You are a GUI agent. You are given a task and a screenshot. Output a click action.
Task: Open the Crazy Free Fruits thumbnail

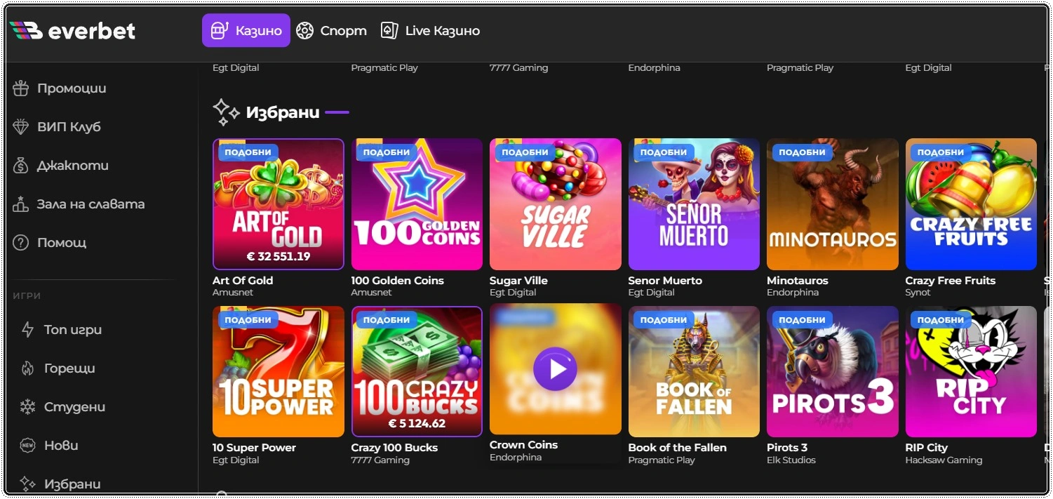point(971,204)
